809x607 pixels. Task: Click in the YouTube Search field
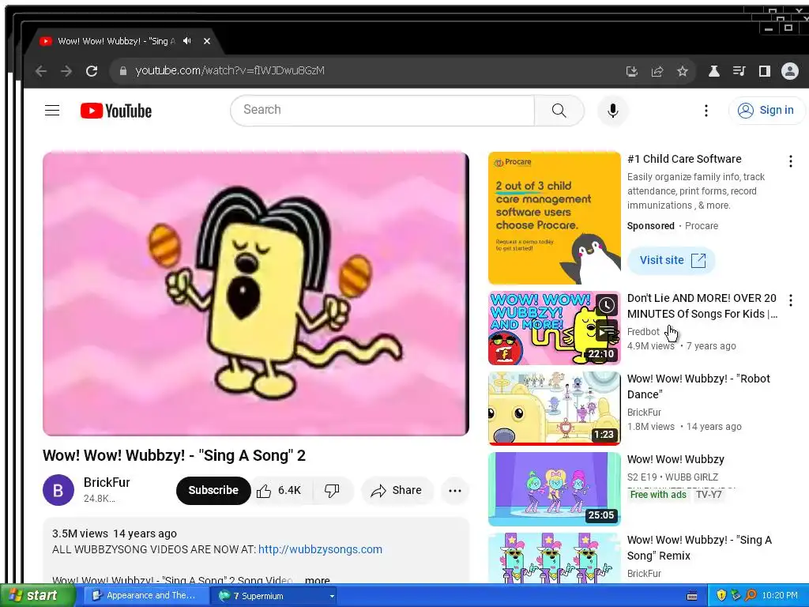(382, 110)
